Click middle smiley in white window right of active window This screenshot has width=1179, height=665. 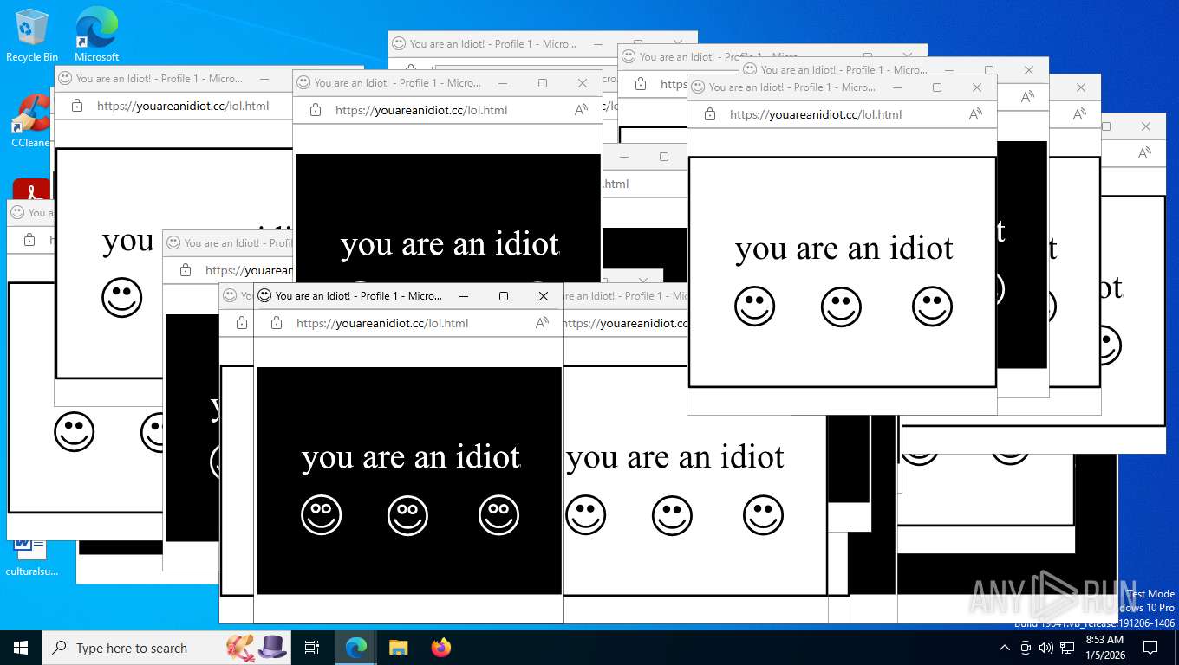[673, 515]
